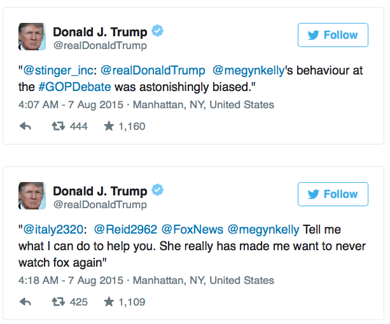Follow the account from the second tweet

click(332, 194)
